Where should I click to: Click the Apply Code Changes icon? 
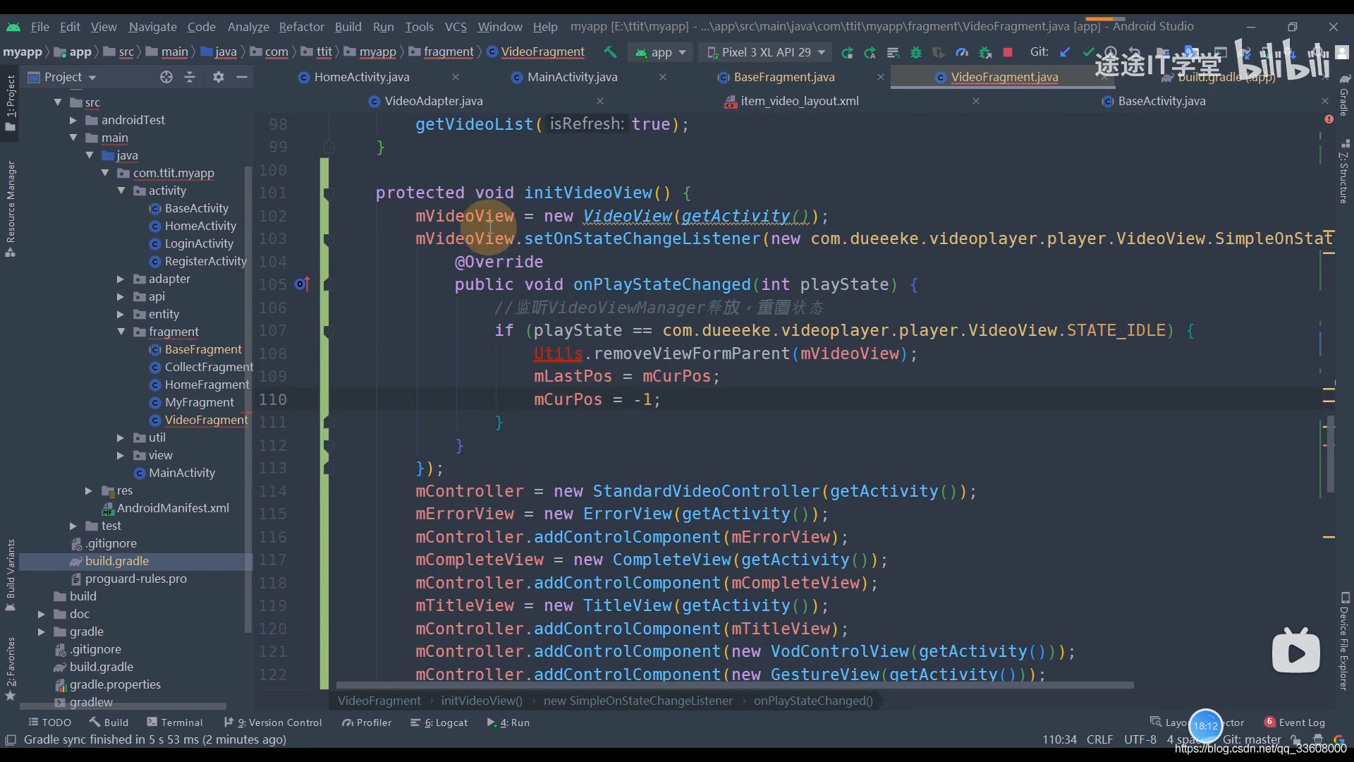pos(893,52)
